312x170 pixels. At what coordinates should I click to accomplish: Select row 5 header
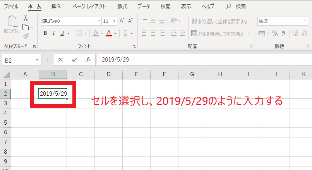point(5,123)
